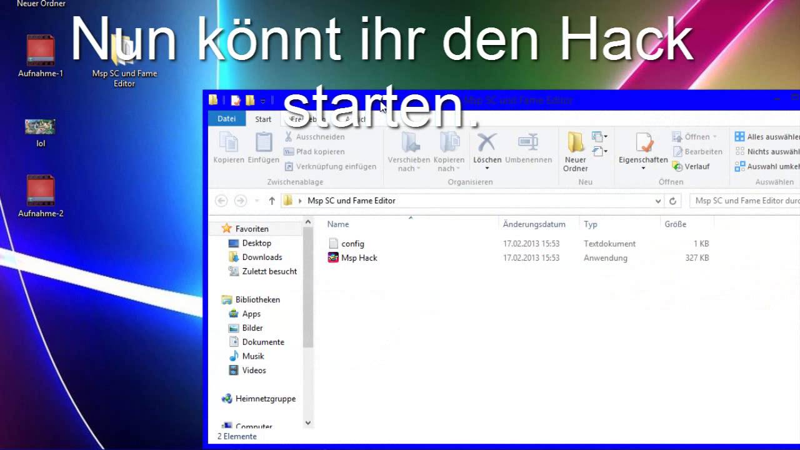Expand the address bar history dropdown
Screen dimensions: 800x450
[658, 201]
